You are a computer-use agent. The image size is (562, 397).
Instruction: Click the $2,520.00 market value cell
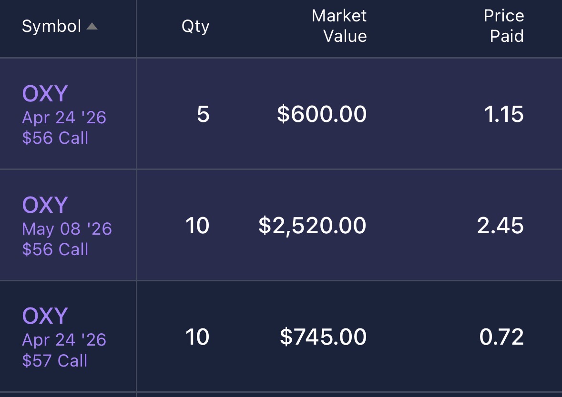tap(312, 226)
